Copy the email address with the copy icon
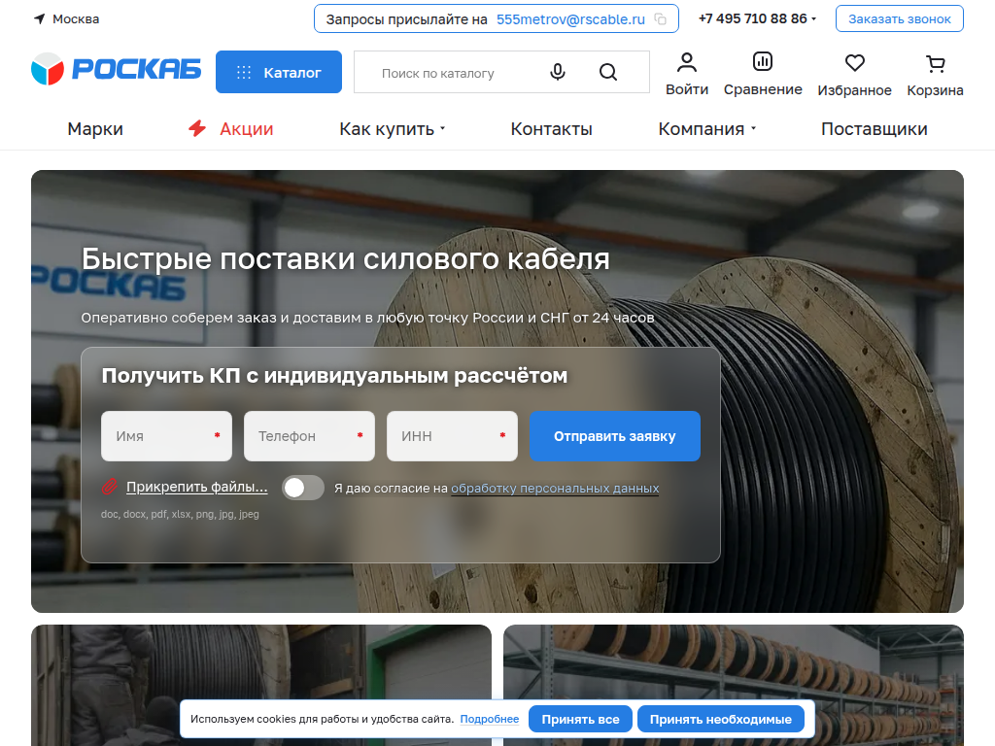 pyautogui.click(x=661, y=19)
